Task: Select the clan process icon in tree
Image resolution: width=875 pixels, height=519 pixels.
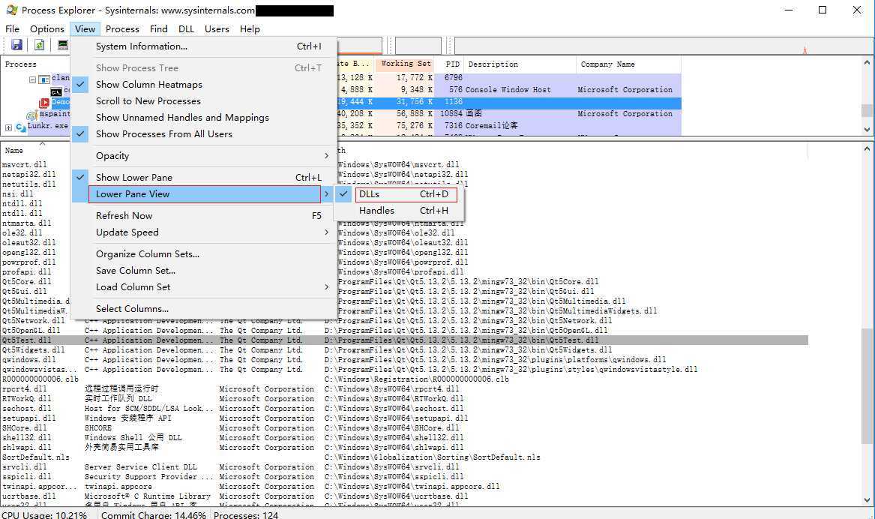Action: coord(44,79)
